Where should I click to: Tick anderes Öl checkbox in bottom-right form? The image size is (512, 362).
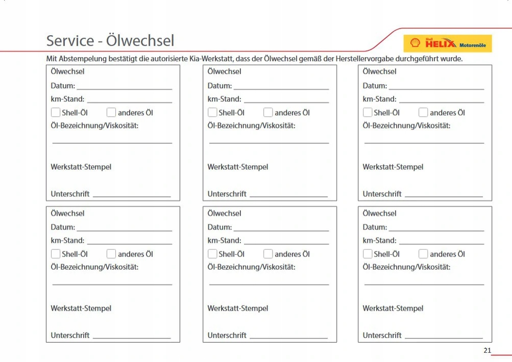coord(423,254)
